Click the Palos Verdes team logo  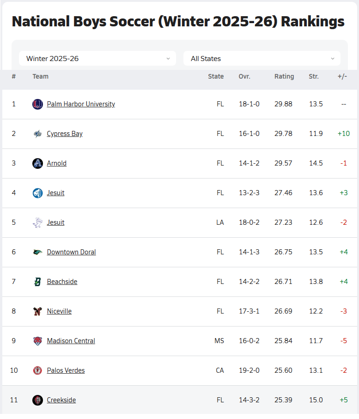click(37, 370)
